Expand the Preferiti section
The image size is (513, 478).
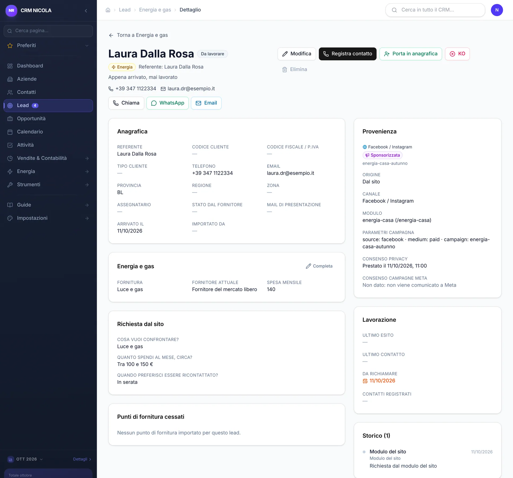coord(48,45)
